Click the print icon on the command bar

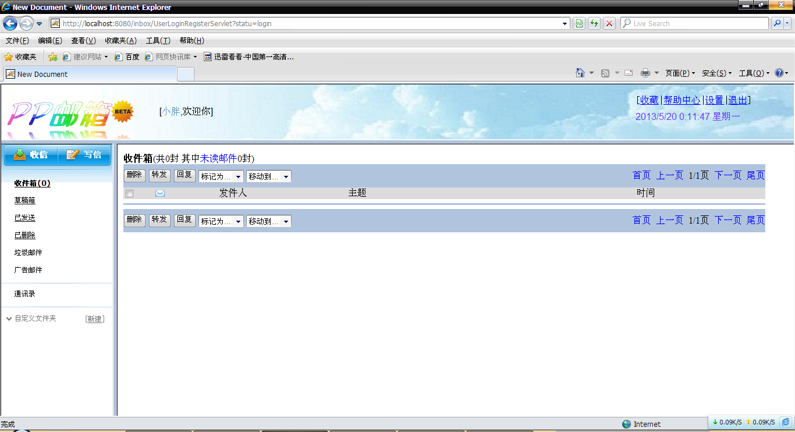(x=645, y=73)
